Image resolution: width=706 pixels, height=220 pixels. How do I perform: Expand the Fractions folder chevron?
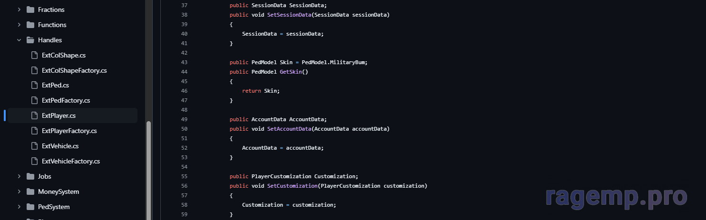pyautogui.click(x=19, y=10)
